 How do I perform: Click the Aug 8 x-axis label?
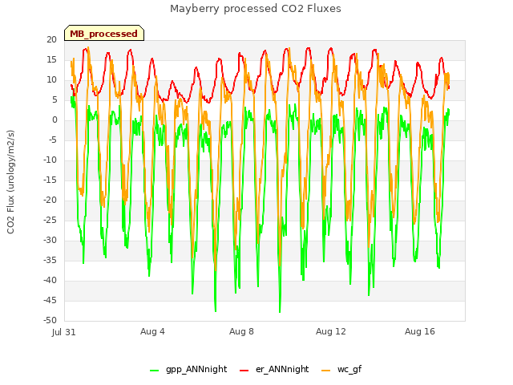pyautogui.click(x=241, y=331)
